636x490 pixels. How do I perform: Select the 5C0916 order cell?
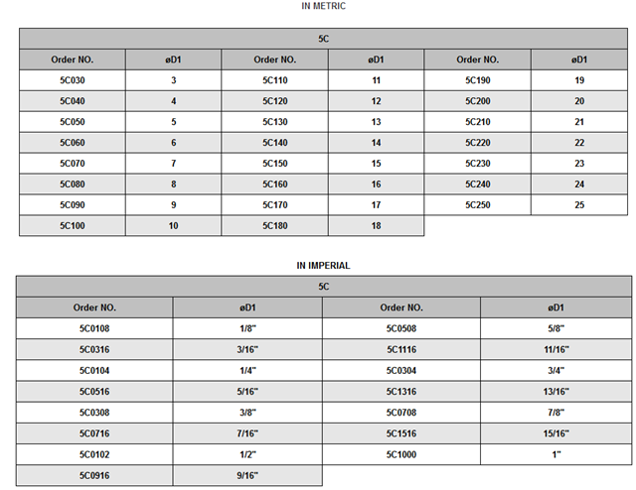coord(95,475)
